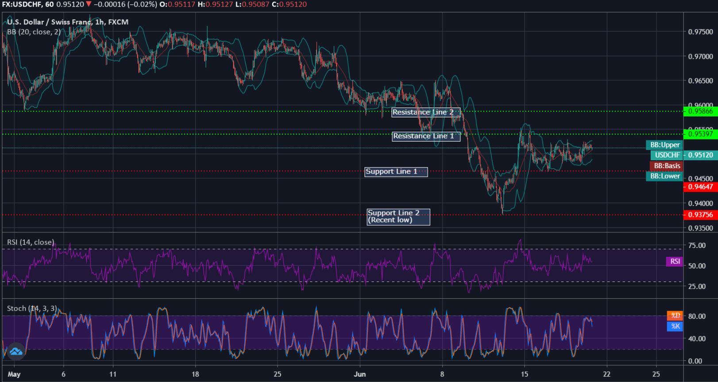Click the 0.95397 green price tag
Screen dimensions: 718x382
point(701,134)
